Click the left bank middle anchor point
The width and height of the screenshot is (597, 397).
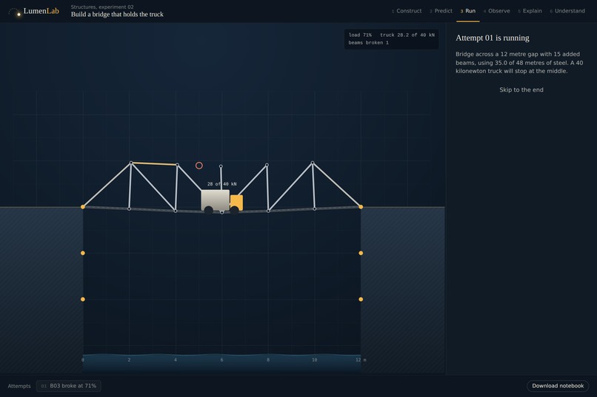[83, 253]
